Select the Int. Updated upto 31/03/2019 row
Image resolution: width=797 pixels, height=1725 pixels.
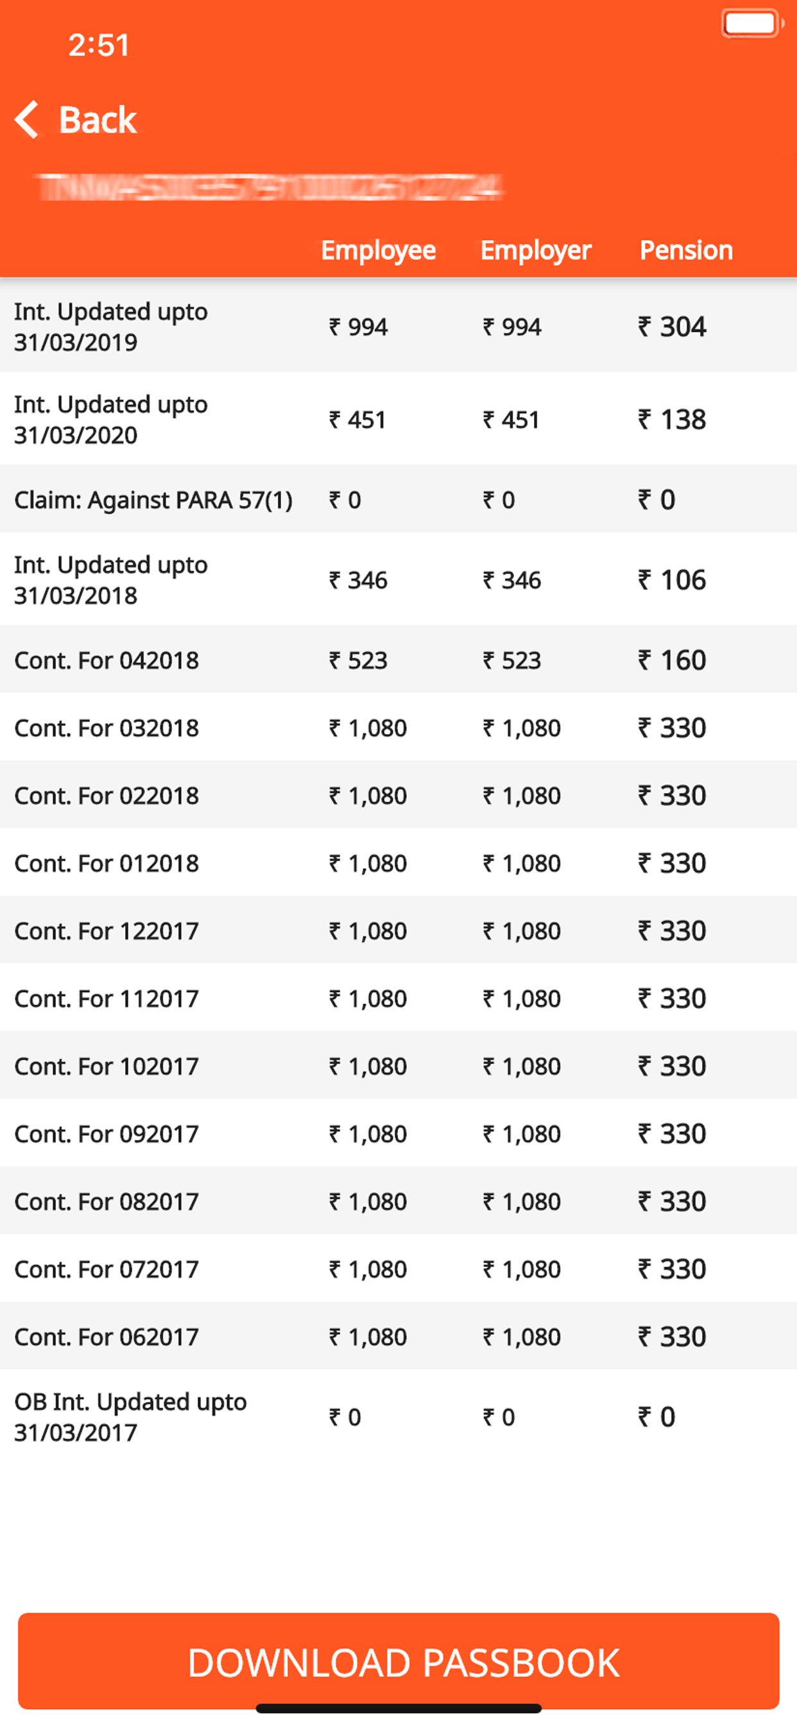click(201, 326)
